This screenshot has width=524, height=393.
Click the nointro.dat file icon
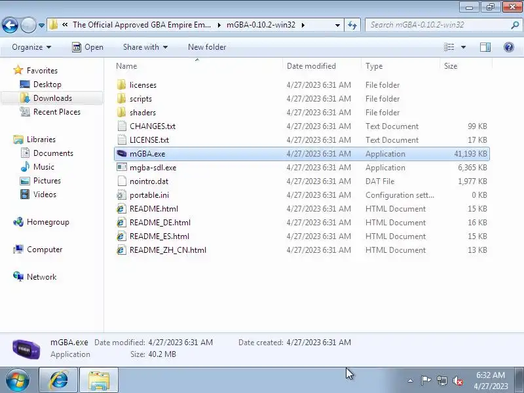(122, 181)
